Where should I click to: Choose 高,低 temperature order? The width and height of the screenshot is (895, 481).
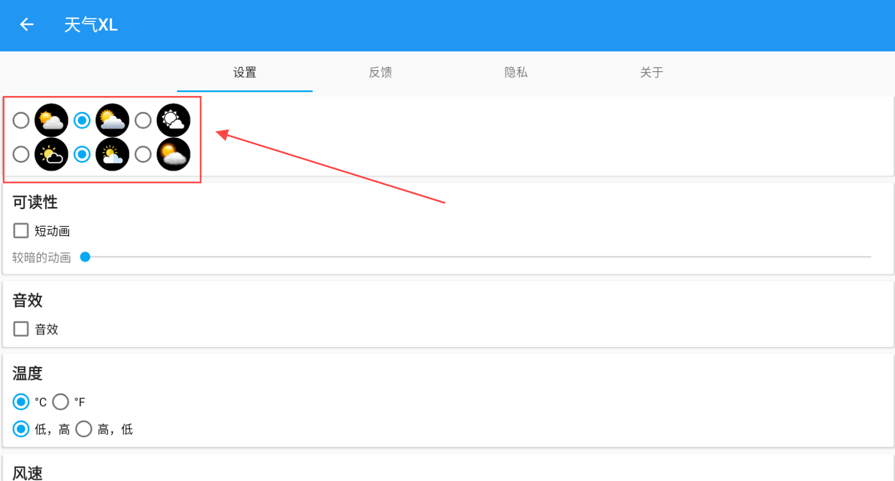coord(84,429)
